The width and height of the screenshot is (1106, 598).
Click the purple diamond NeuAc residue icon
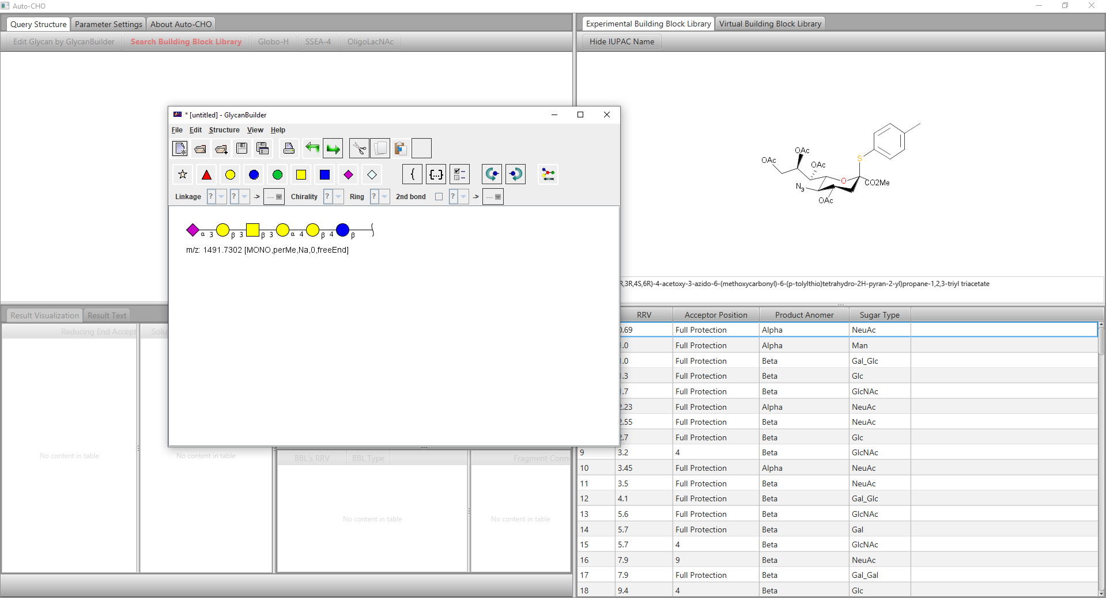(348, 175)
